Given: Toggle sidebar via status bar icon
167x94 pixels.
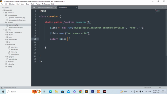Looking at the screenshot, I should [x=2, y=88].
